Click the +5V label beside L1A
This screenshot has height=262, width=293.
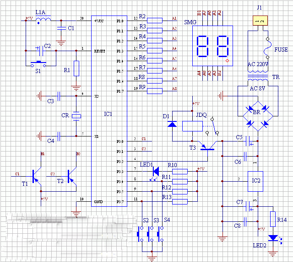pyautogui.click(x=29, y=18)
